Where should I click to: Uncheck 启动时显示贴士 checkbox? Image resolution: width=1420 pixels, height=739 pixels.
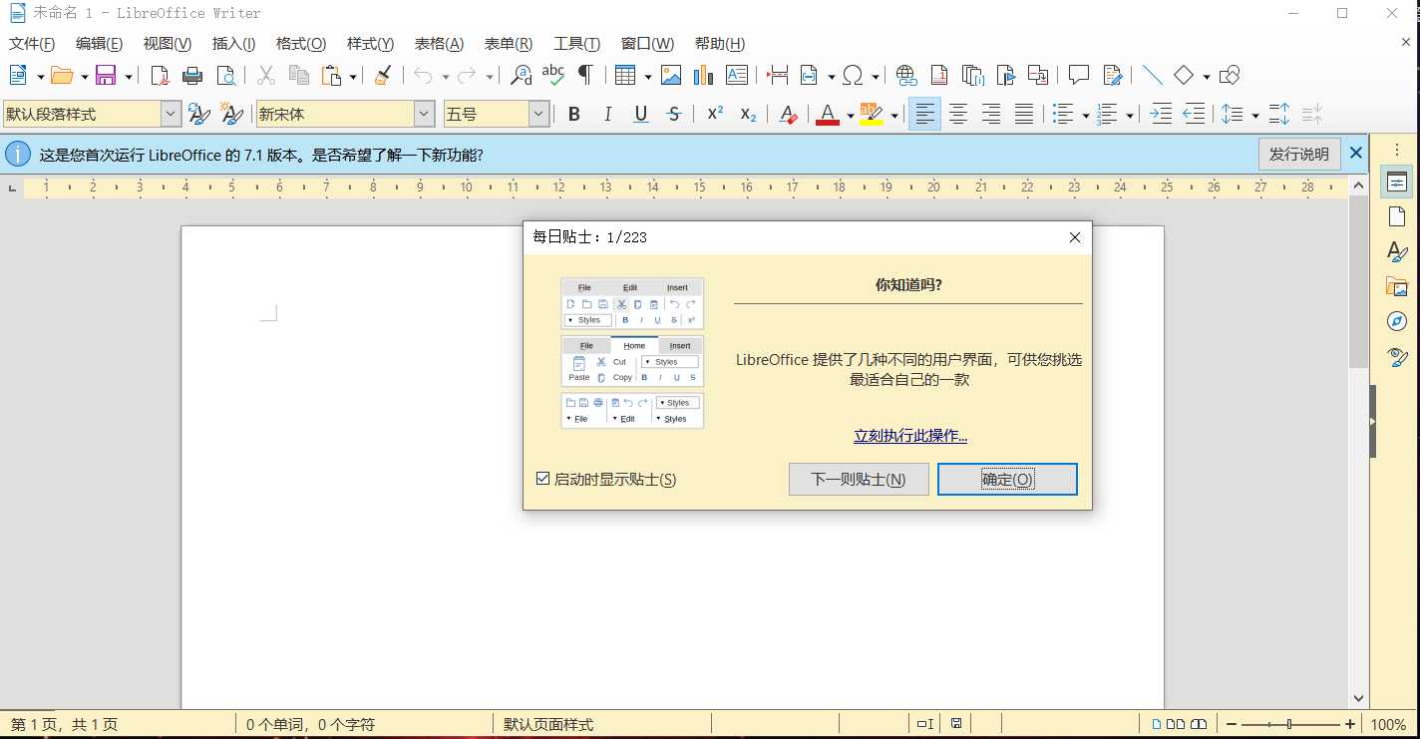tap(540, 479)
